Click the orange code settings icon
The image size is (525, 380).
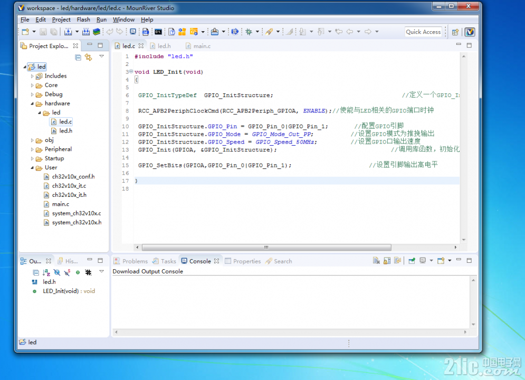point(194,32)
